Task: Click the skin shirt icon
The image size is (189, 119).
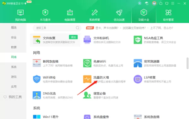Action: point(167,3)
